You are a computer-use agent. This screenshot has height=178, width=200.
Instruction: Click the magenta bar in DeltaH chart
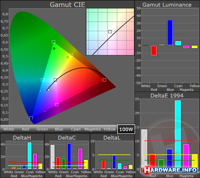pyautogui.click(x=35, y=161)
